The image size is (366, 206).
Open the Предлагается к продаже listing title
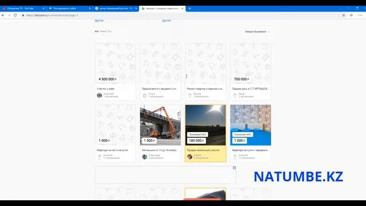tap(160, 89)
